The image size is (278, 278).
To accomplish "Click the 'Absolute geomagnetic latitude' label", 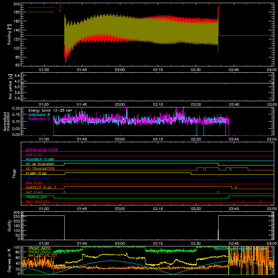I will [x=240, y=248].
